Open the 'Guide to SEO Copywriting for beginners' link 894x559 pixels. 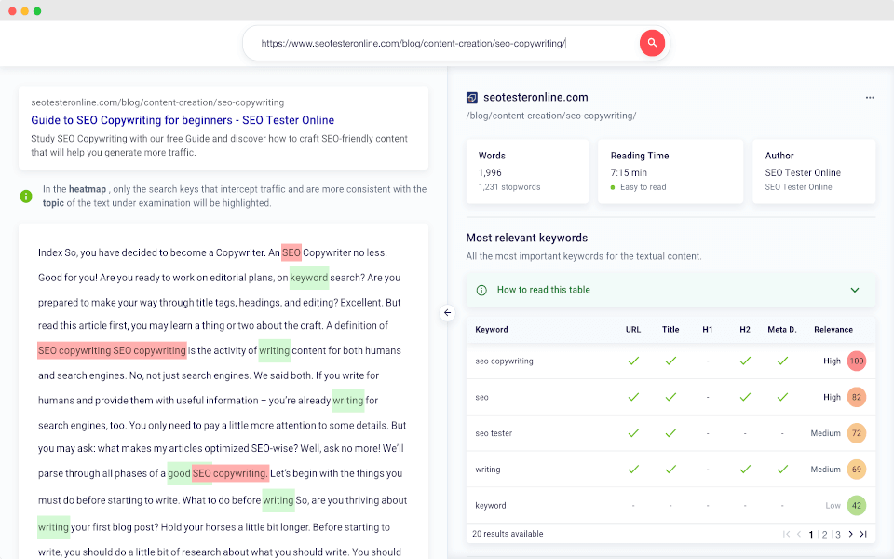click(x=183, y=120)
